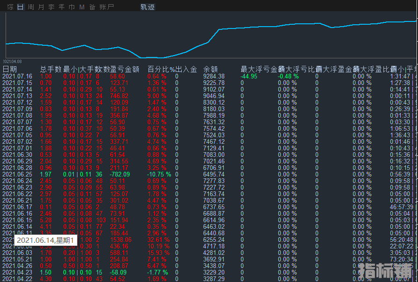Click the 盈亏金额 column header
Screen dimensions: 418x282
point(125,69)
